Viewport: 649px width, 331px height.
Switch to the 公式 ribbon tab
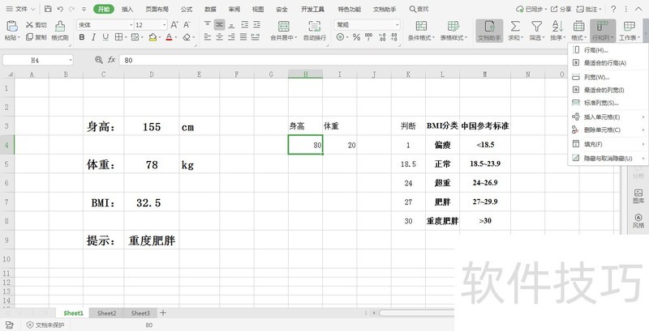click(187, 9)
